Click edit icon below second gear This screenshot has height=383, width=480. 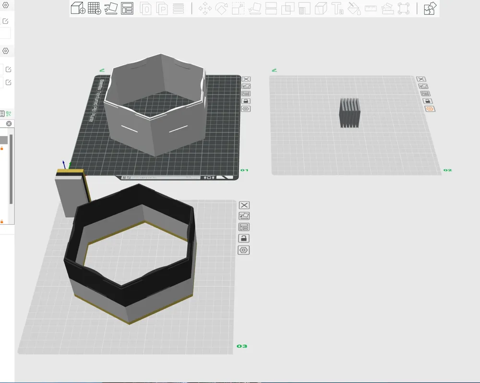[x=8, y=70]
